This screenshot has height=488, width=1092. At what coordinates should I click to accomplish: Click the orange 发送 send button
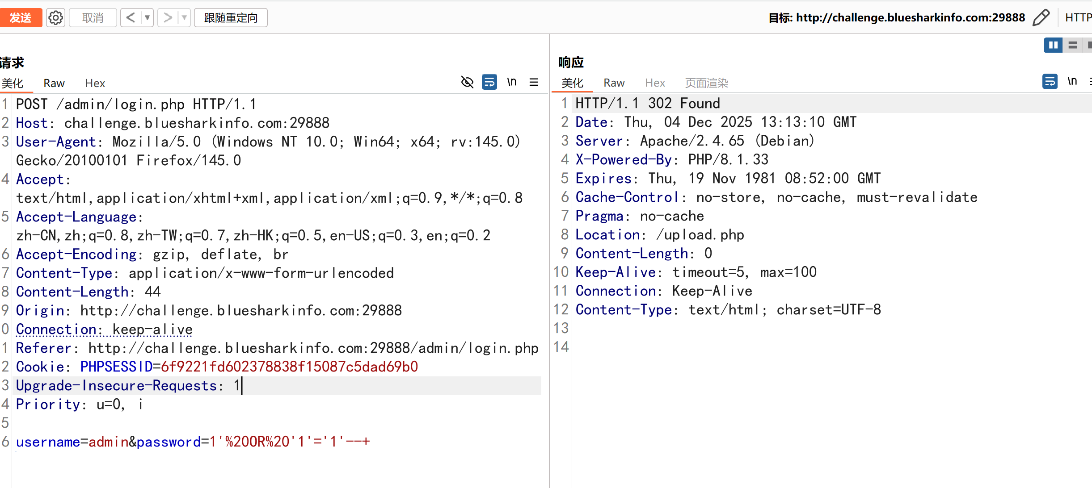[20, 18]
